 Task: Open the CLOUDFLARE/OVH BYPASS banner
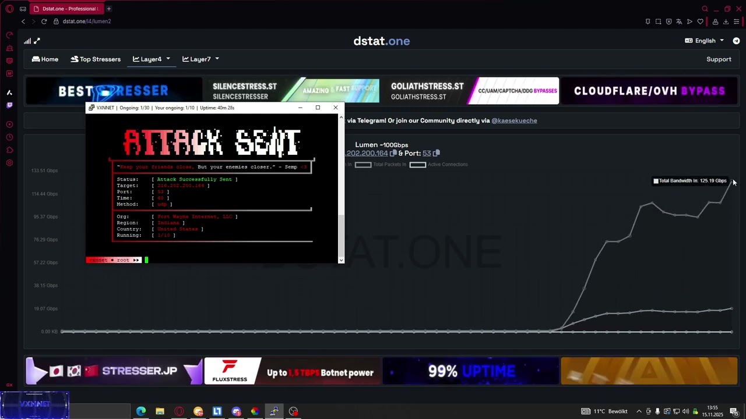coord(649,91)
